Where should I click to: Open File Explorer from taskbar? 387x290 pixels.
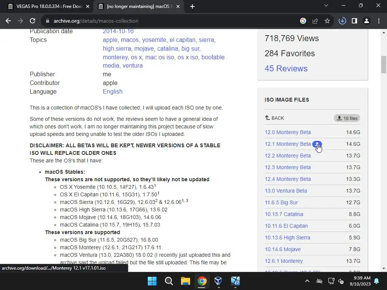[185, 281]
